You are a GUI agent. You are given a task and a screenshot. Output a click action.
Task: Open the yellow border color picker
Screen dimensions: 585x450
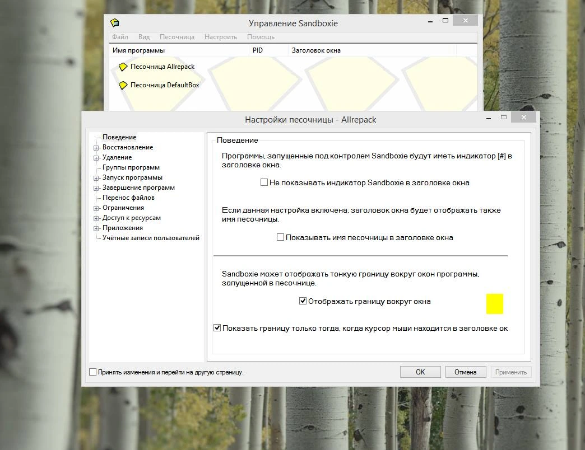tap(495, 304)
